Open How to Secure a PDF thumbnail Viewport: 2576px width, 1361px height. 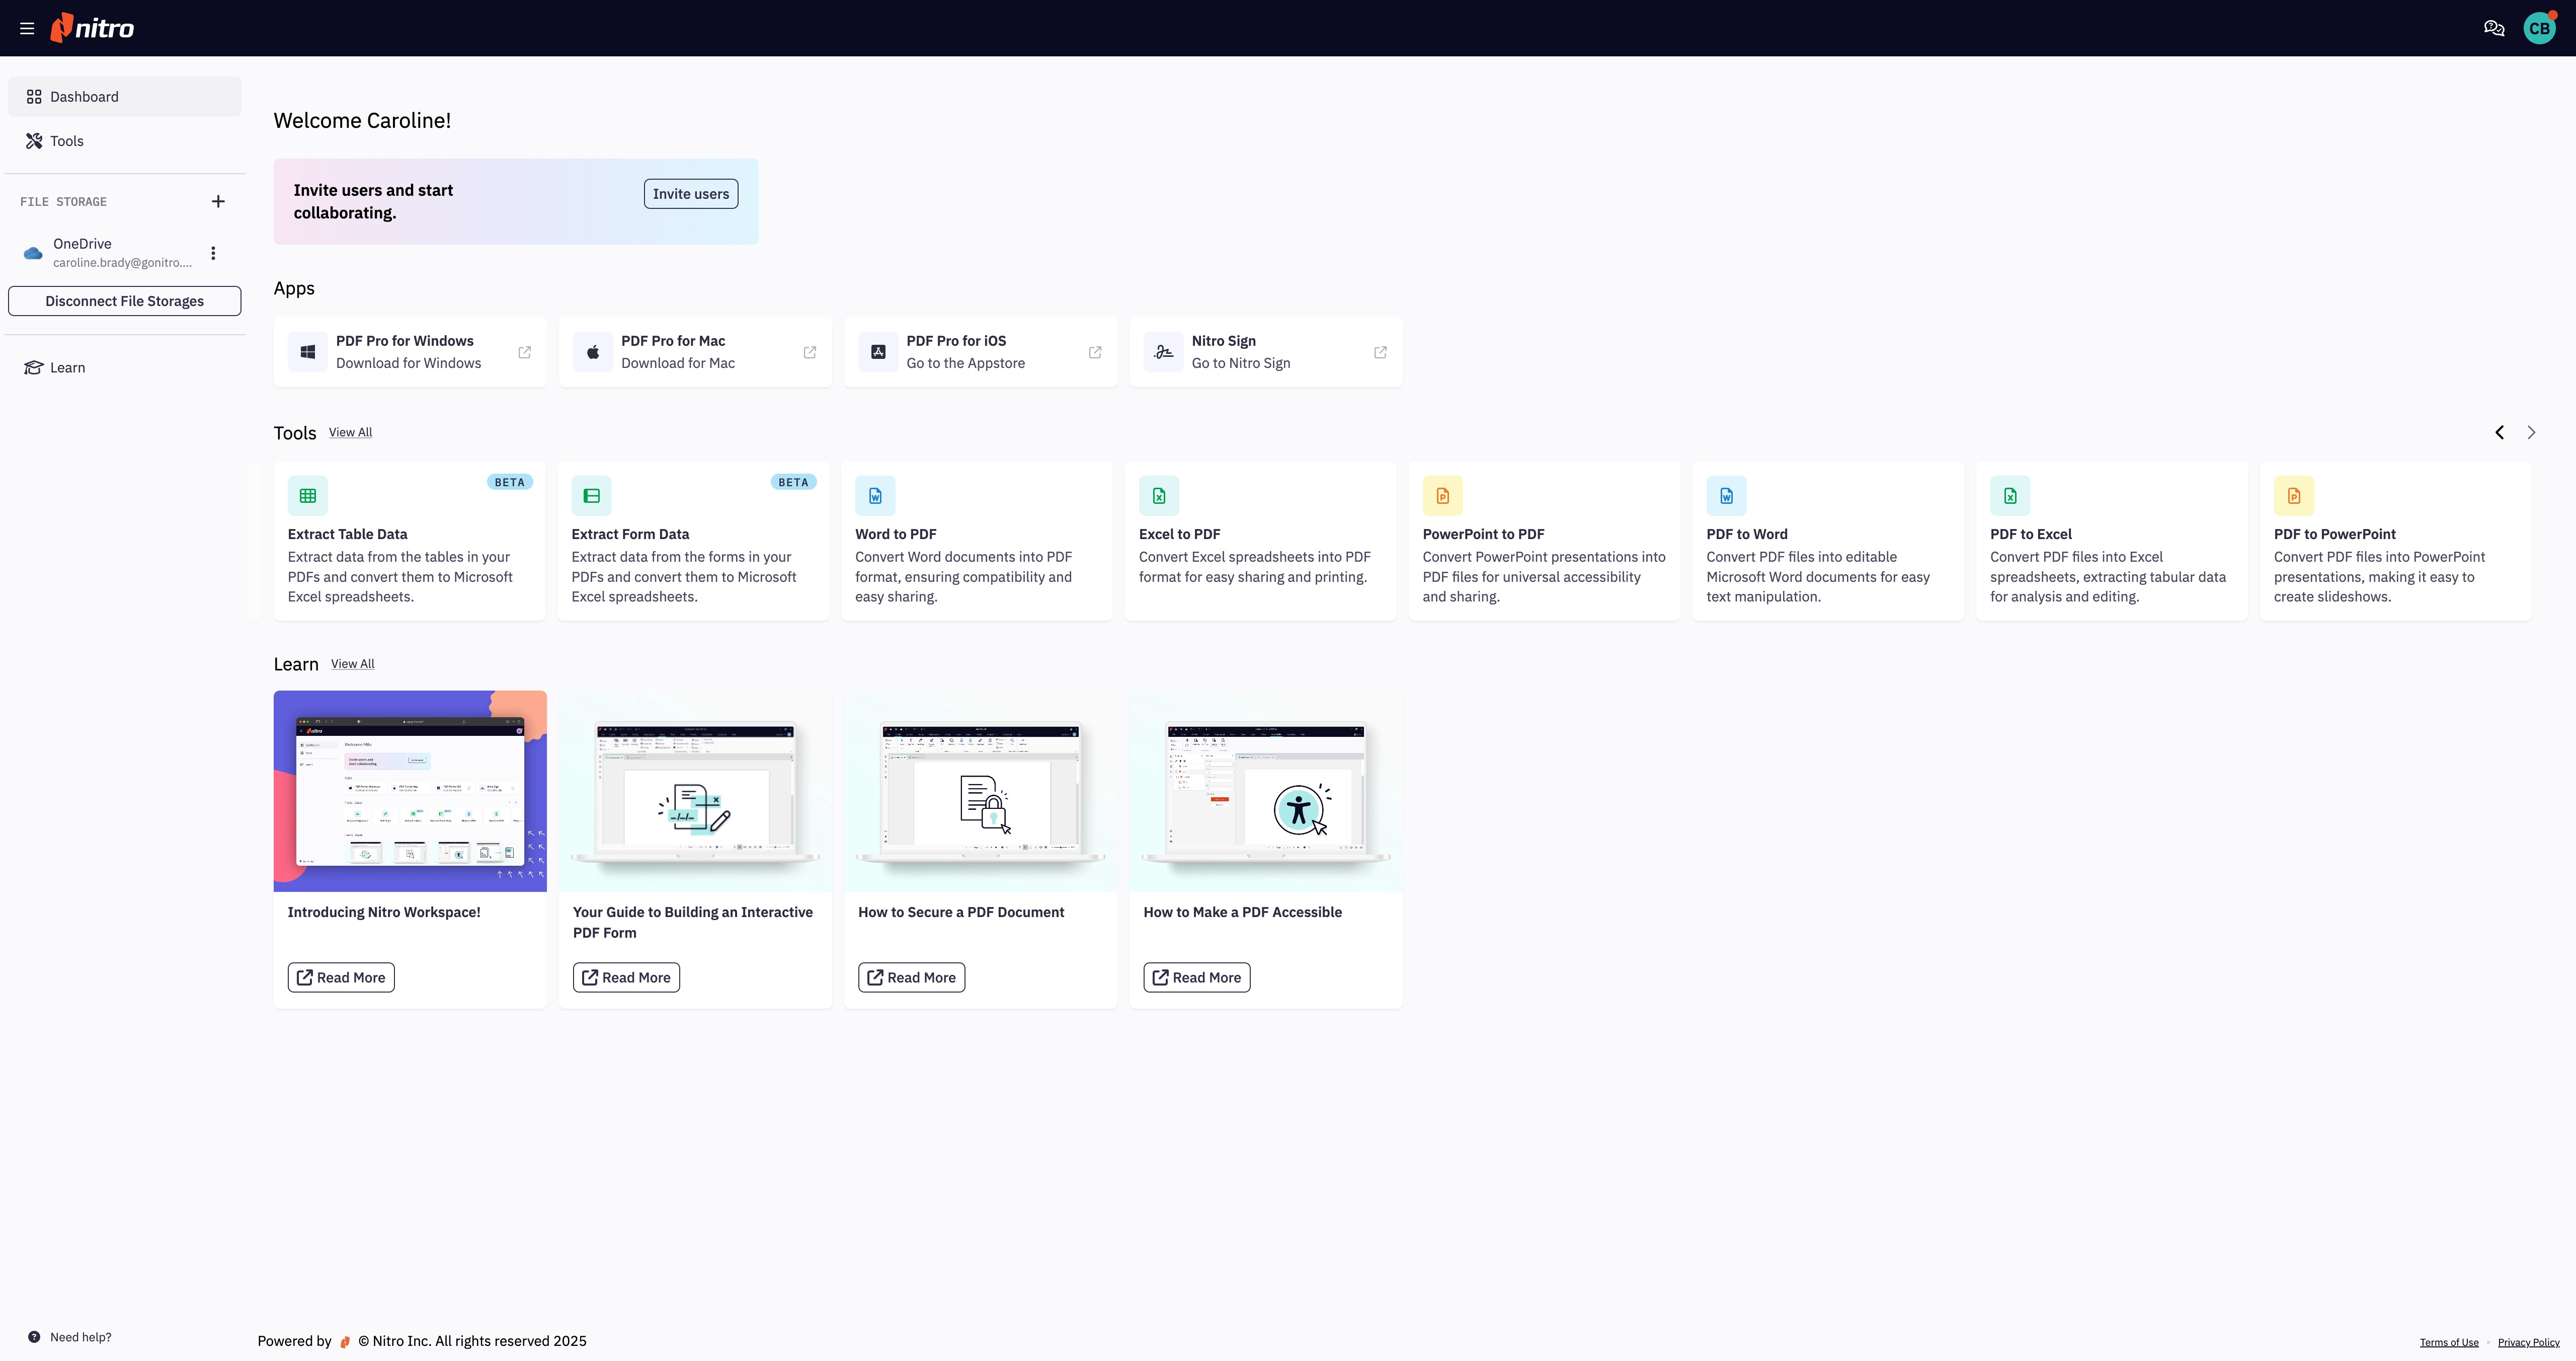tap(980, 791)
